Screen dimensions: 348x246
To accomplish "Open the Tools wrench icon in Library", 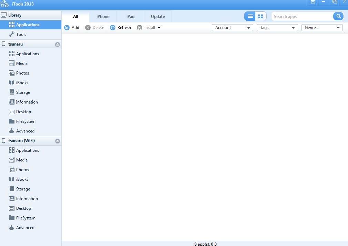I will 11,34.
